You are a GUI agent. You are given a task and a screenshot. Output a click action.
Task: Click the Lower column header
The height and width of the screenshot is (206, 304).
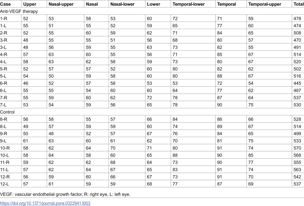[154, 4]
